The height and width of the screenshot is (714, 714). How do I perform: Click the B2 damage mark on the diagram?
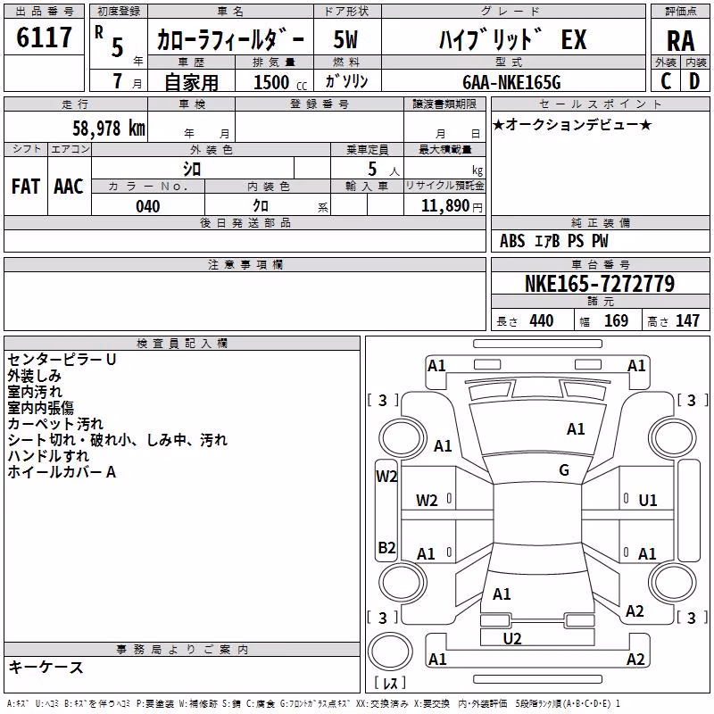386,547
